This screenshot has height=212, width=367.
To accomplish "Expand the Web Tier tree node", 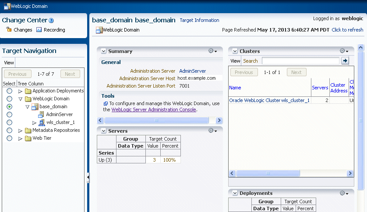I will pyautogui.click(x=20, y=138).
